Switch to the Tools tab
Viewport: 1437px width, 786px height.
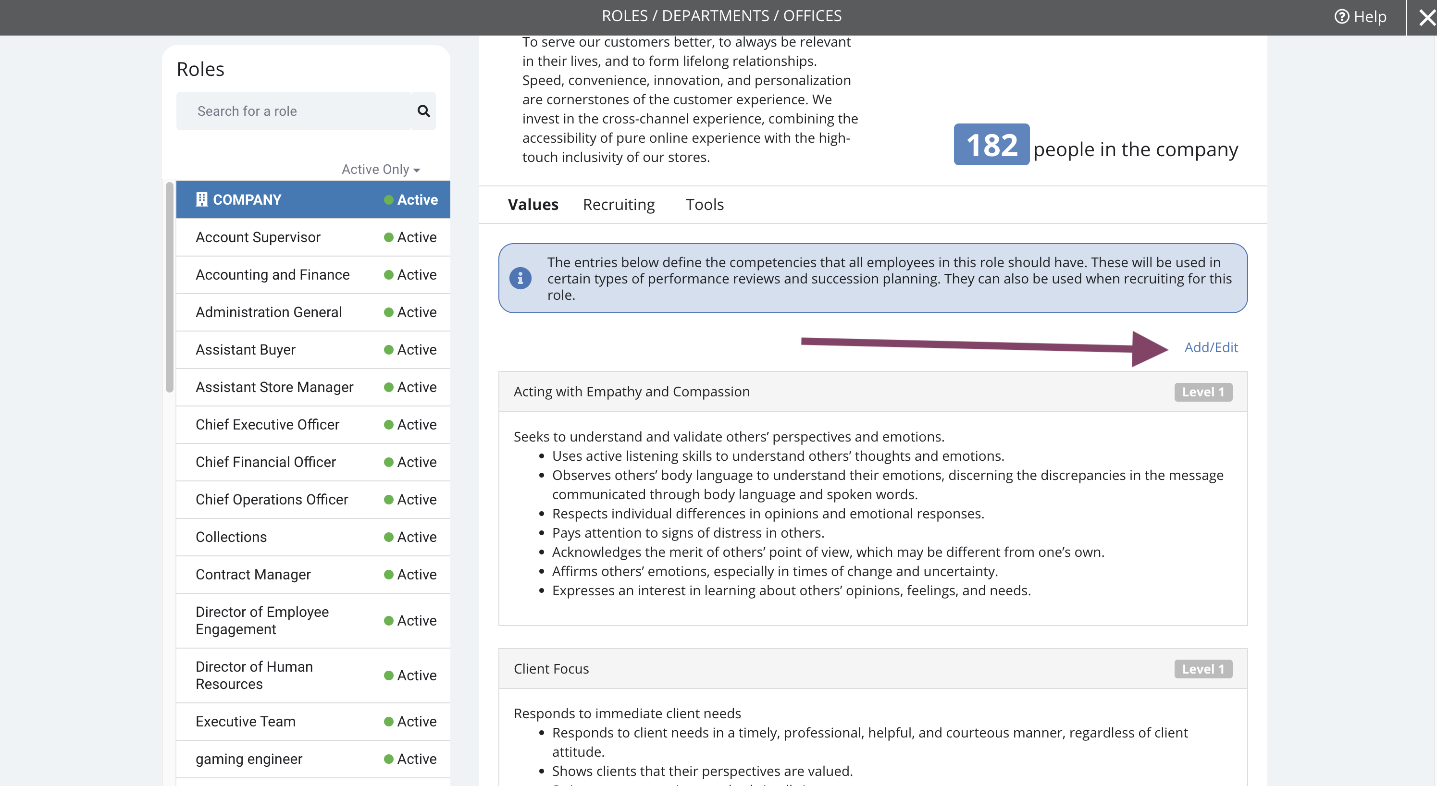[x=705, y=204]
